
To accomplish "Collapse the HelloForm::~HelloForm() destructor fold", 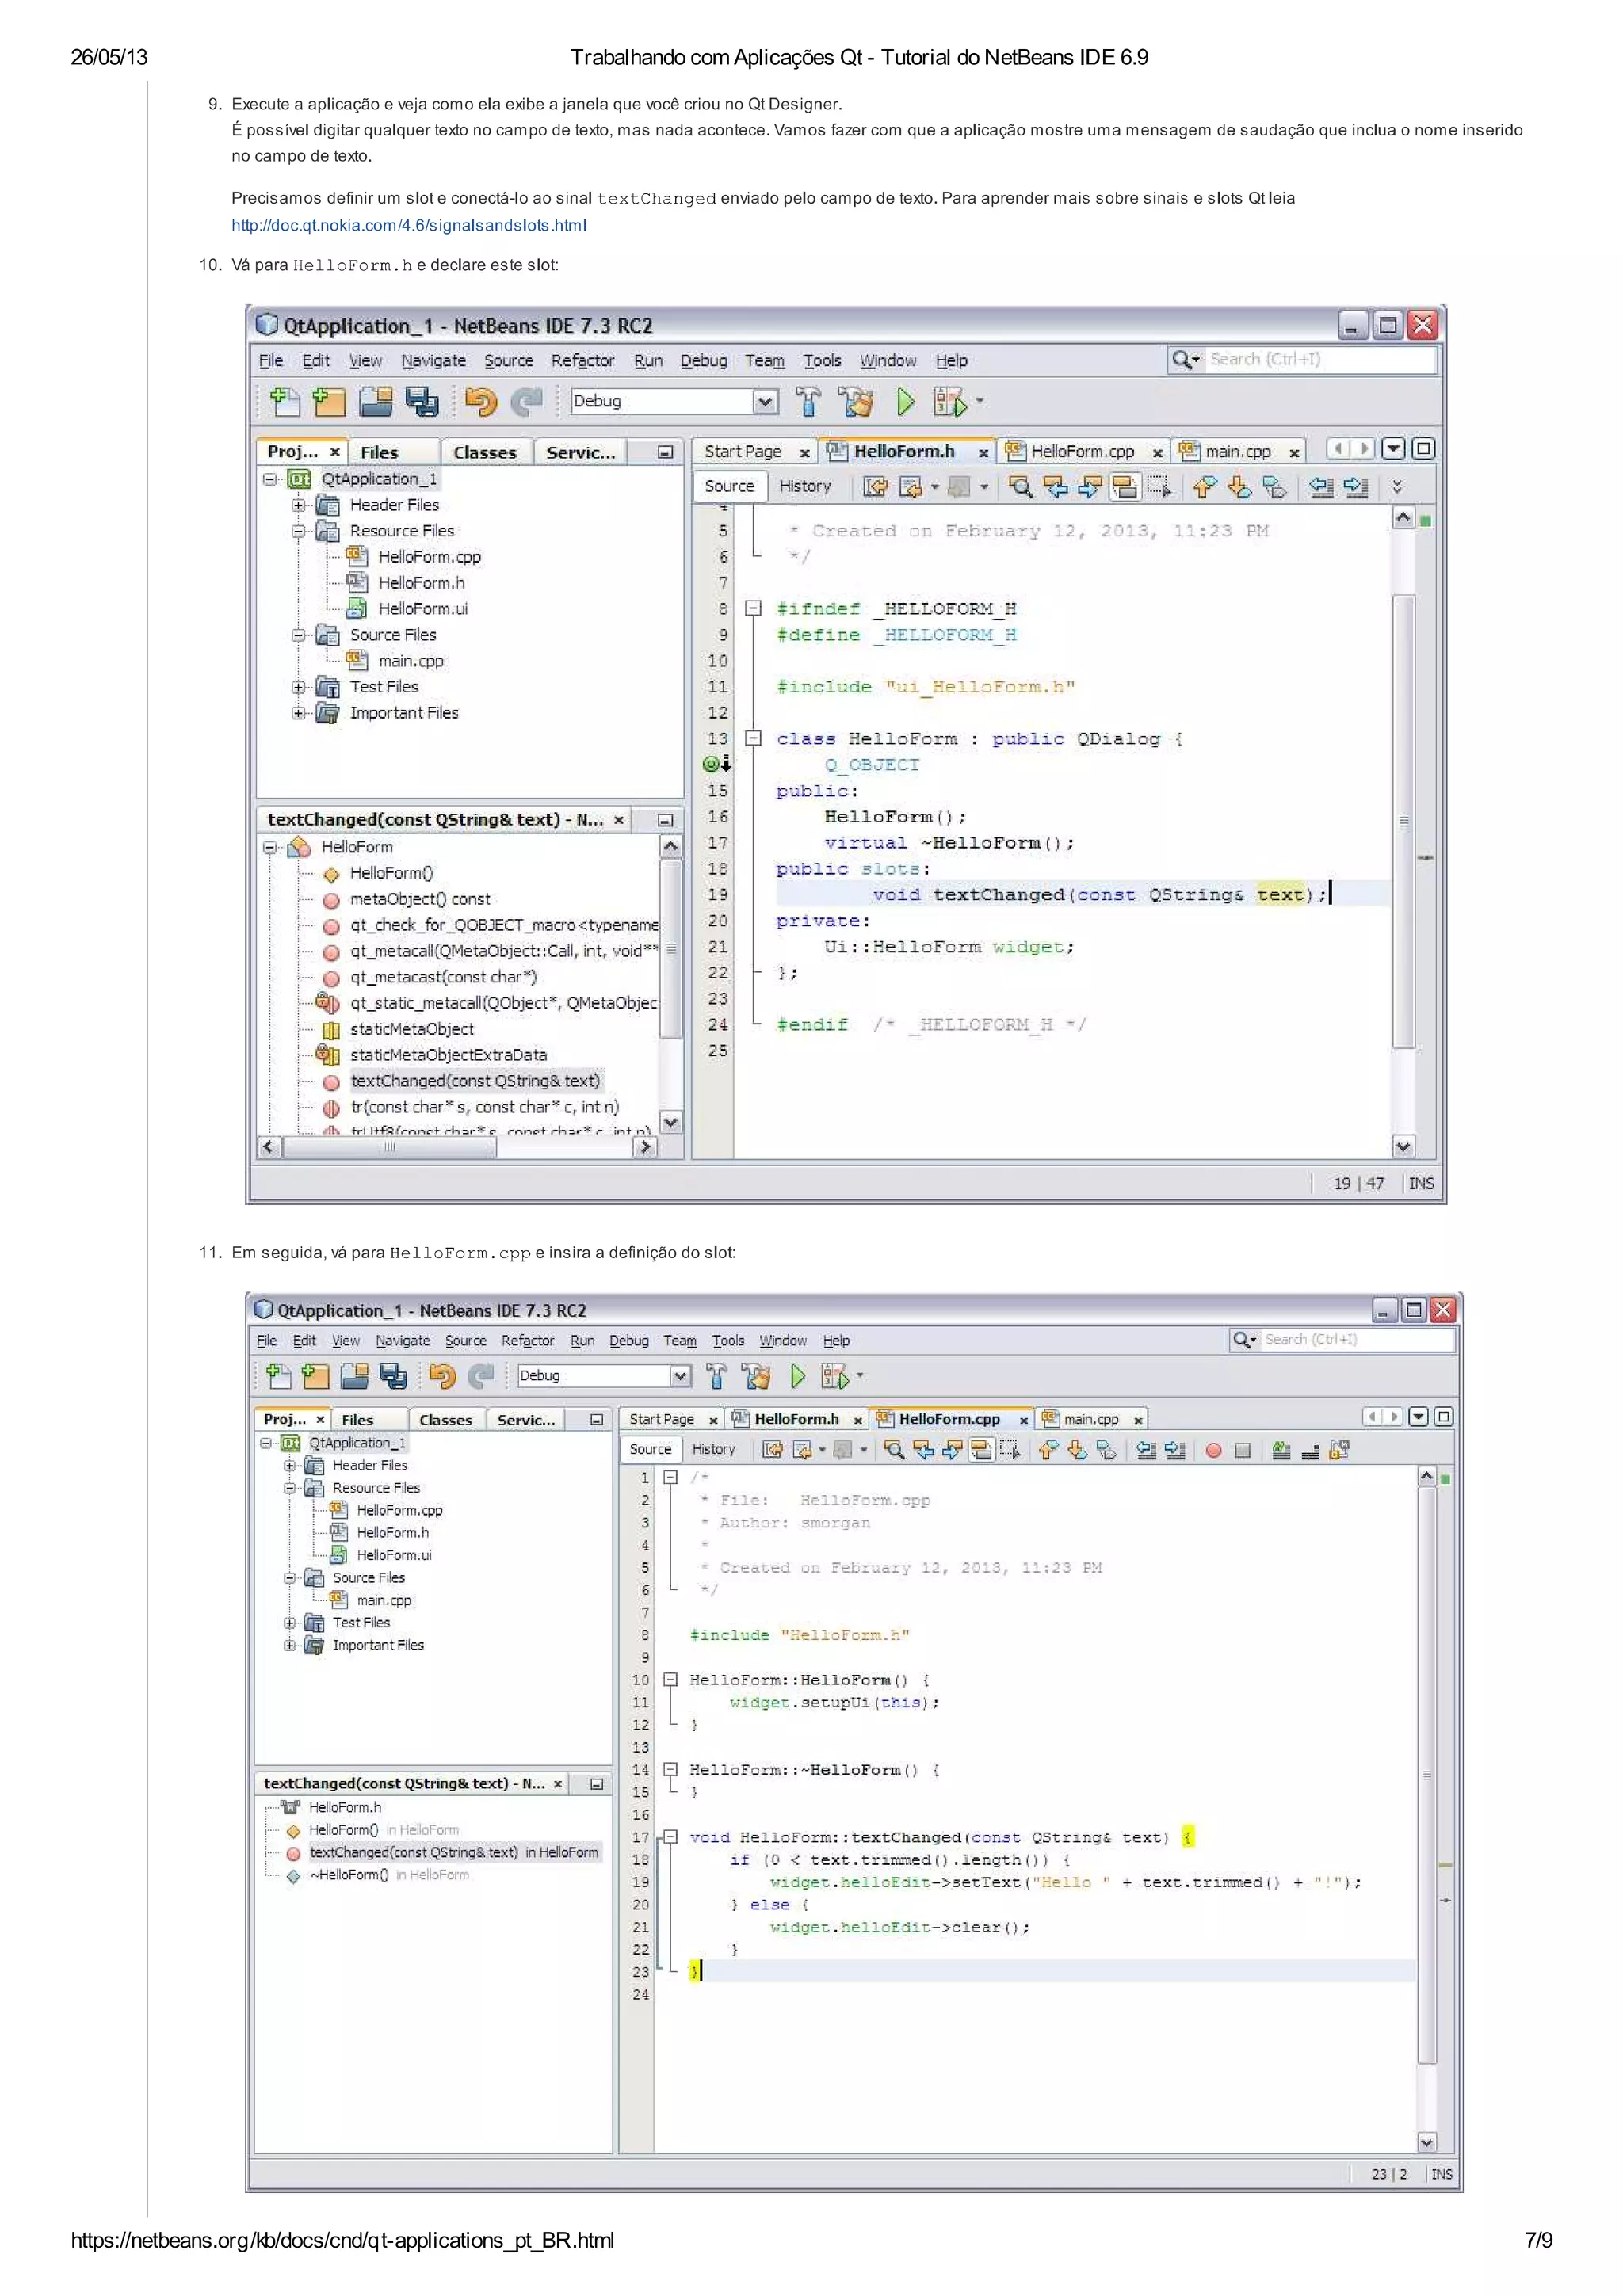I will click(670, 1769).
